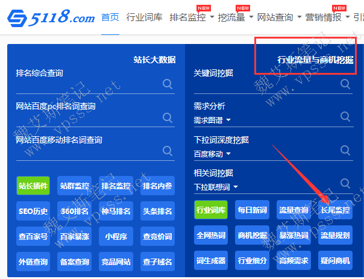Open the 行业词库 menu item in the top navigation
Image resolution: width=364 pixels, height=279 pixels.
point(144,17)
